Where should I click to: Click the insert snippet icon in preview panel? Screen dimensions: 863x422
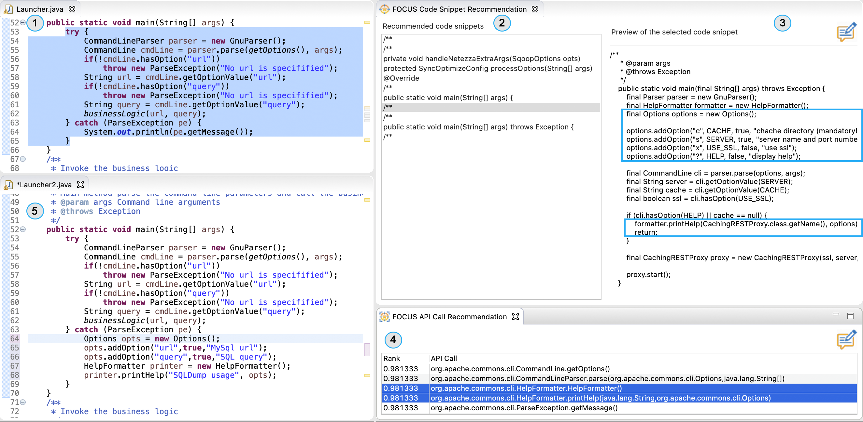[x=846, y=32]
